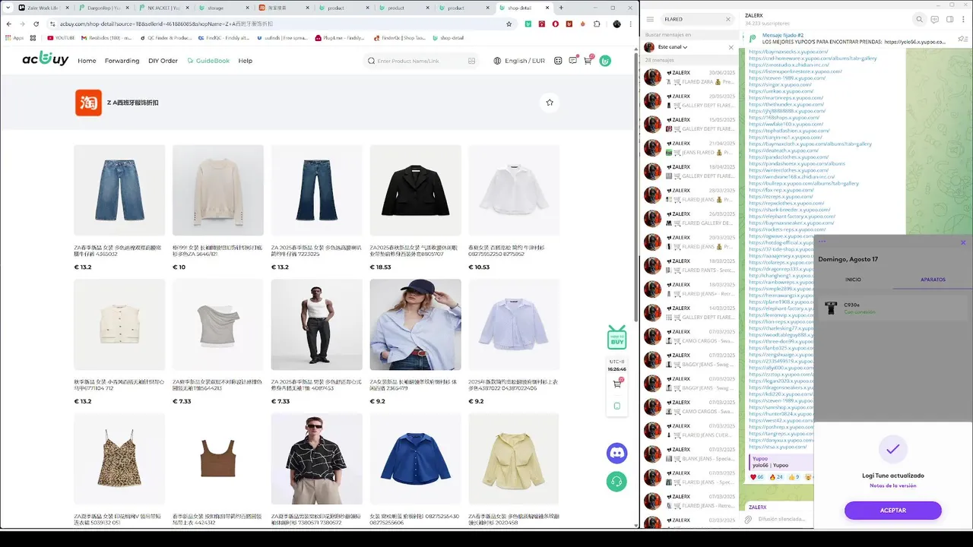Viewport: 973px width, 547px height.
Task: Focus the Enter Product Name/Link search field
Action: [x=420, y=61]
